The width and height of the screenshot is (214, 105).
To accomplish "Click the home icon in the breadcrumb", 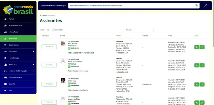I will point(41,15).
